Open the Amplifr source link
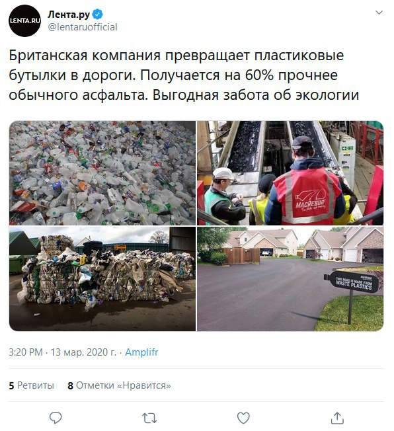Screen dimensions: 394x431 [x=141, y=352]
